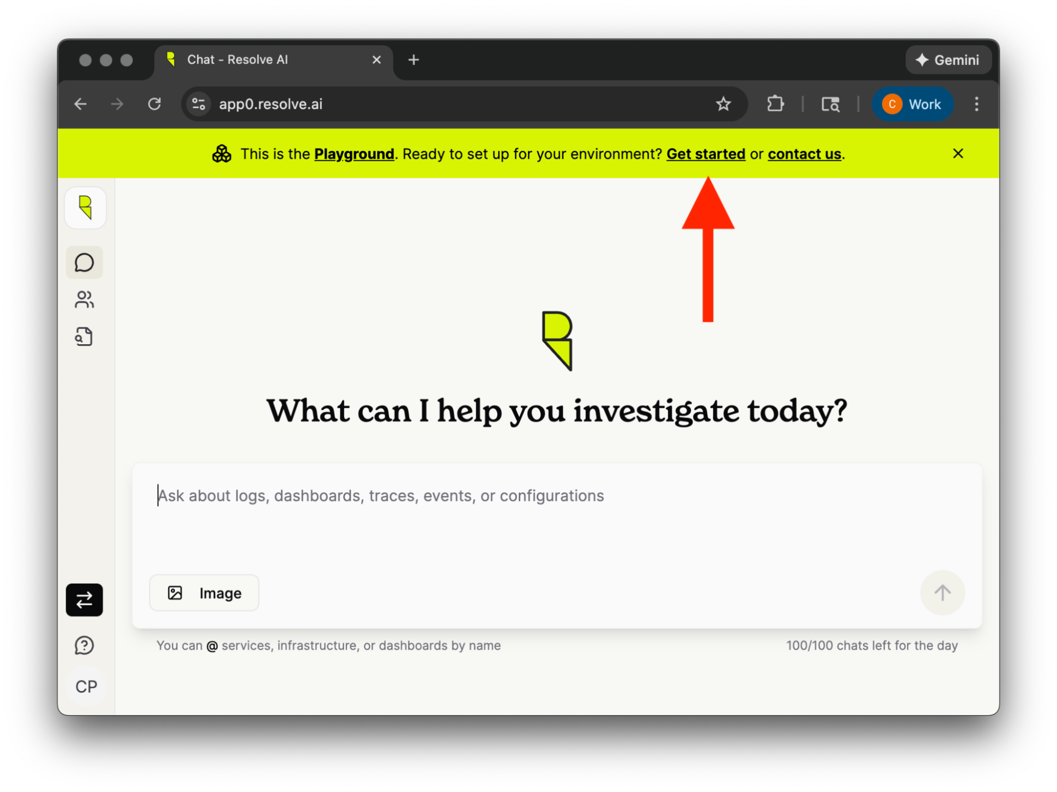Viewport: 1057px width, 792px height.
Task: Go forward in browser history
Action: [x=117, y=104]
